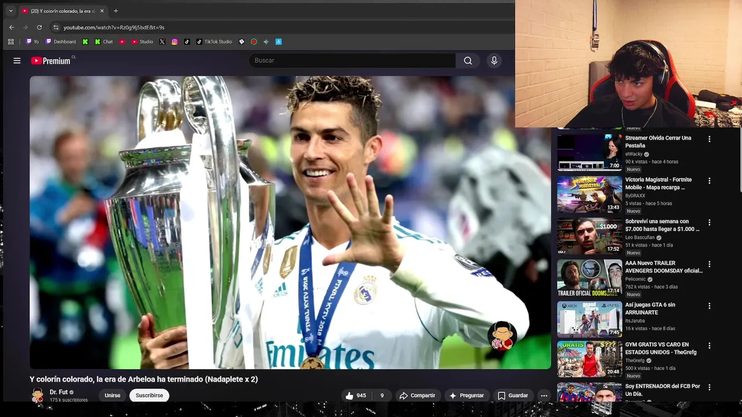Open the tab search dropdown arrow
This screenshot has width=742, height=417.
pos(10,11)
